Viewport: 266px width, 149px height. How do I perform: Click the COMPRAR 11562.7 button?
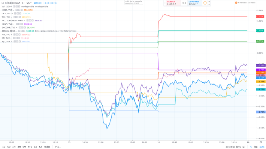click(x=195, y=3)
